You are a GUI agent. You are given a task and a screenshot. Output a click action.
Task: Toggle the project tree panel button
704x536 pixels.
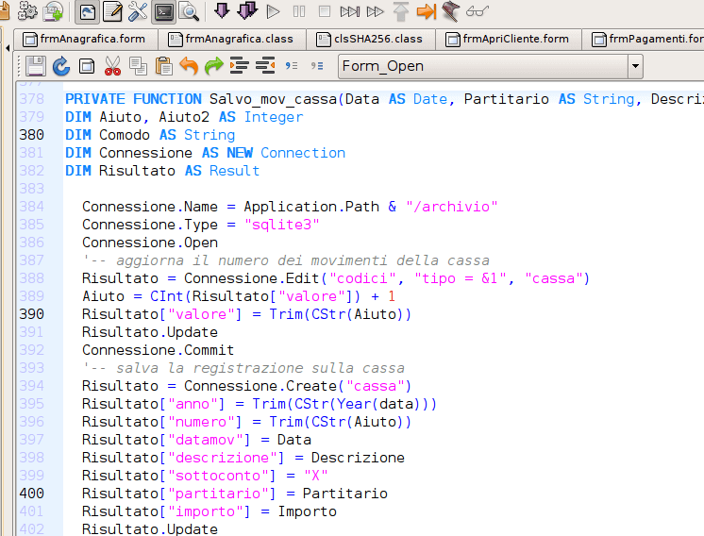87,11
